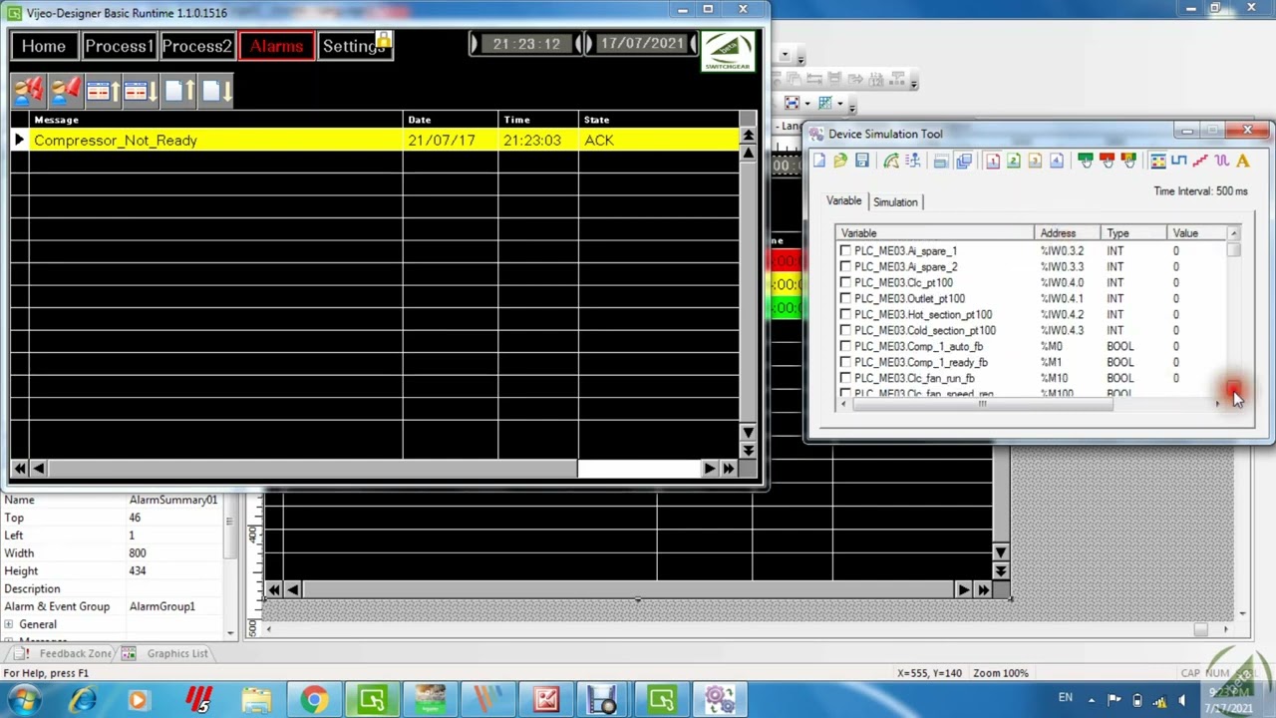Screen dimensions: 1276x718
Task: Open Windows Explorer folder in taskbar
Action: click(256, 699)
